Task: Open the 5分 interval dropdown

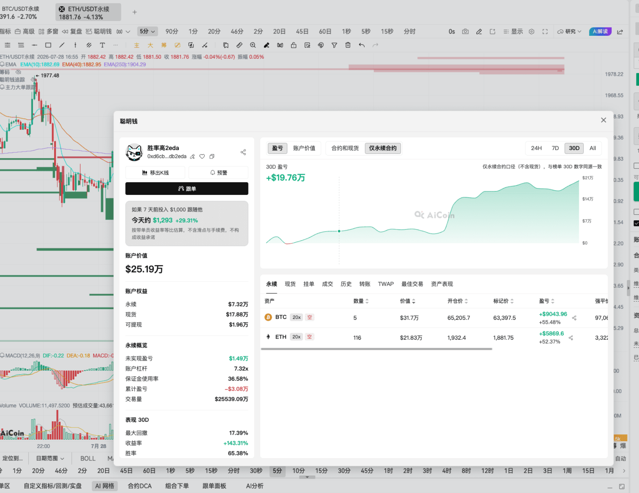Action: pyautogui.click(x=147, y=31)
